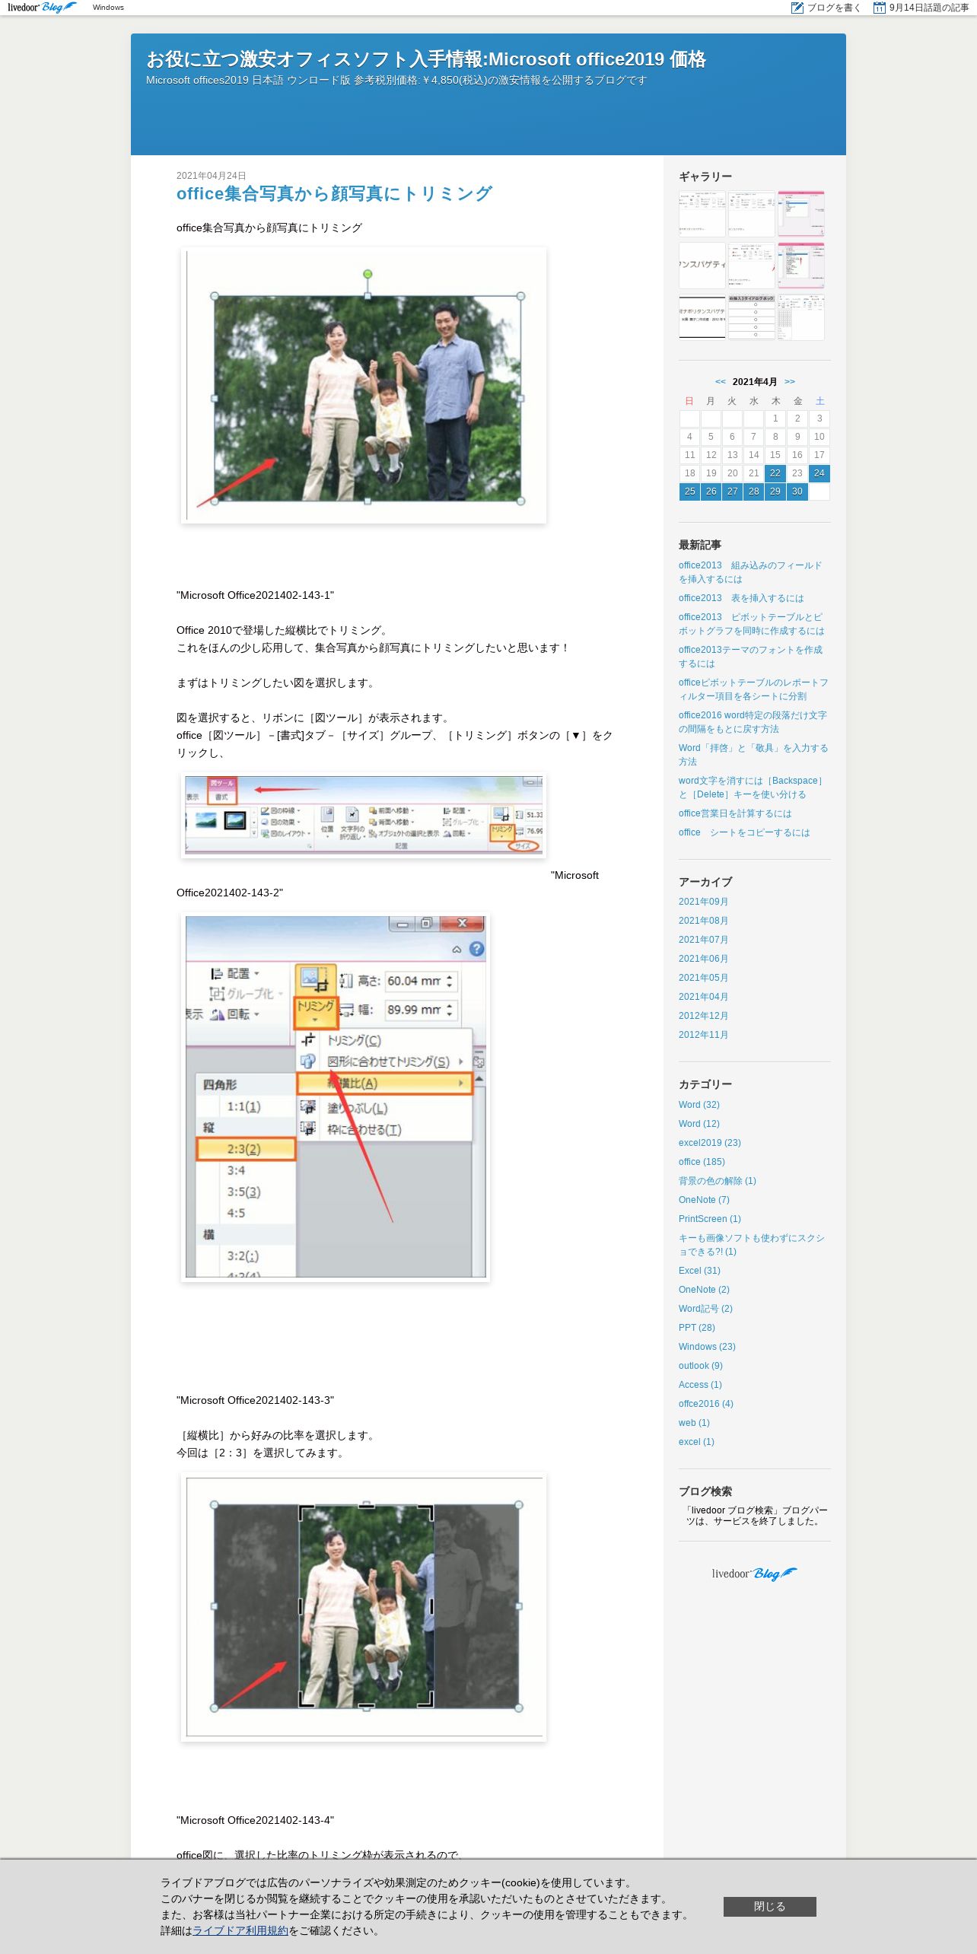Open the dialog-box thumbnail in bottom gallery row
977x1954 pixels.
[751, 317]
